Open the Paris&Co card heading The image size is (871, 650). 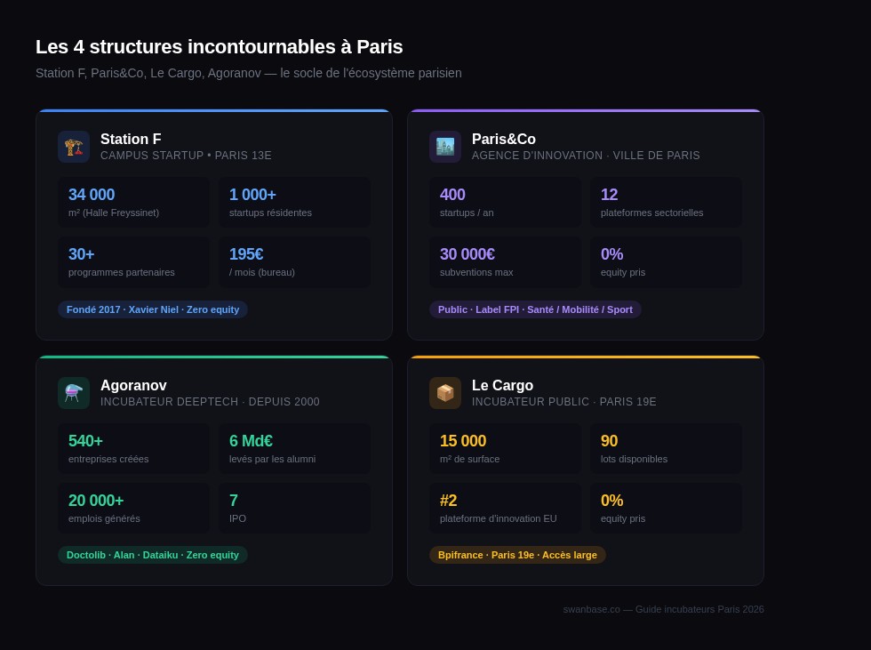[x=503, y=139]
